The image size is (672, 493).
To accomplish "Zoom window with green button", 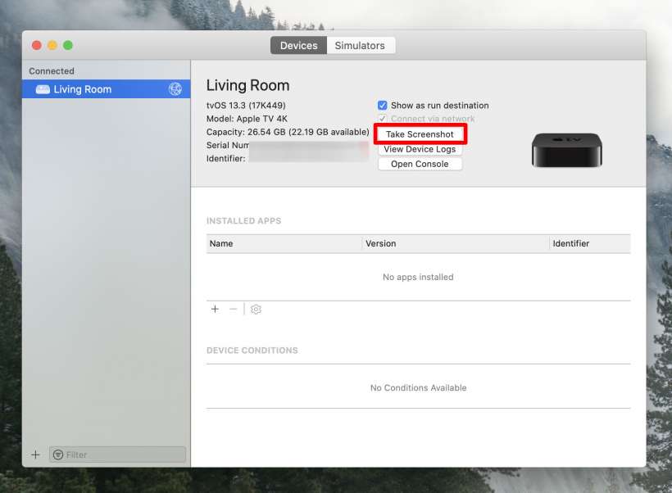I will pos(68,45).
